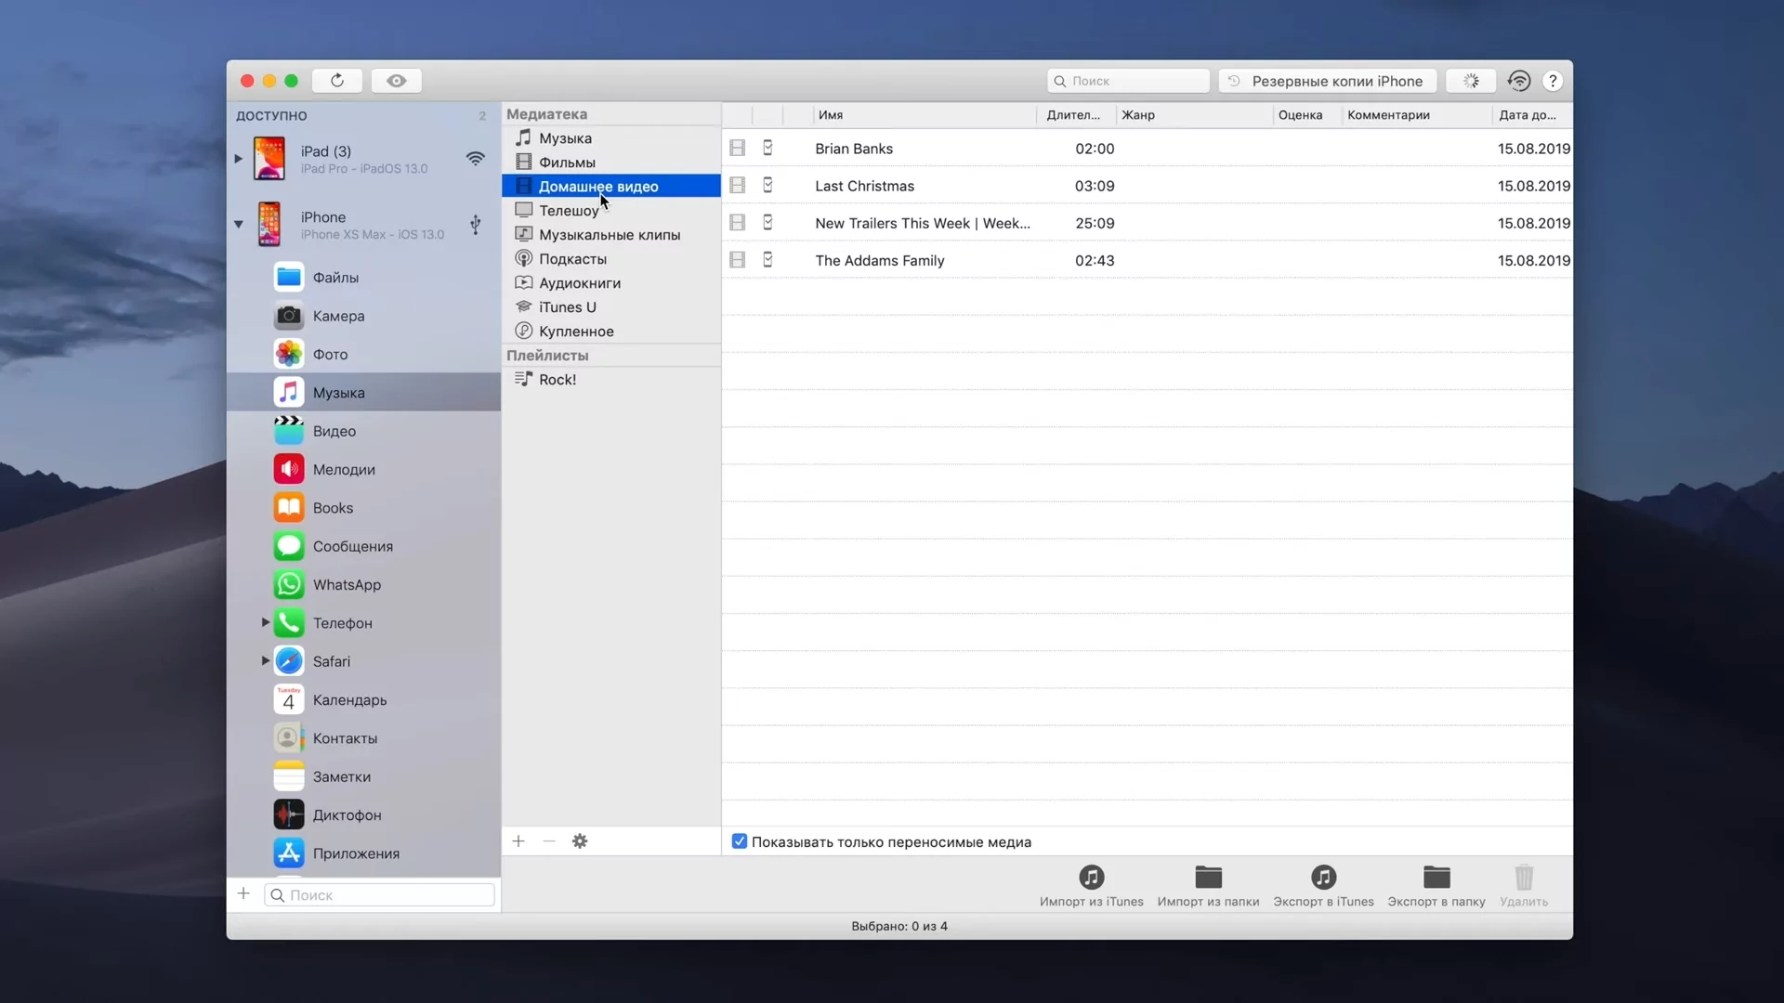Click the remove (−) button in library
Screen dimensions: 1784x1003
pyautogui.click(x=549, y=841)
